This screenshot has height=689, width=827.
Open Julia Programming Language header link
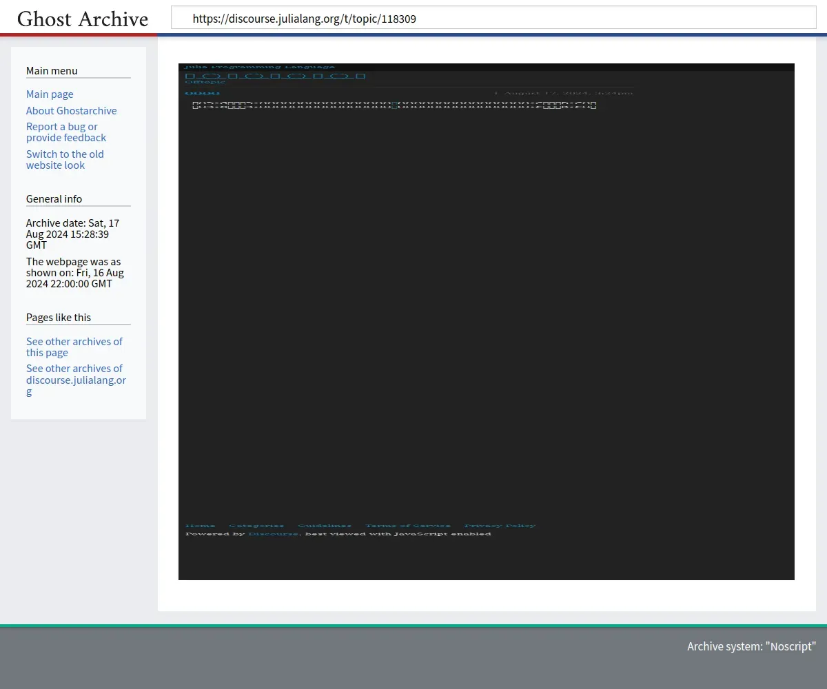[x=260, y=67]
